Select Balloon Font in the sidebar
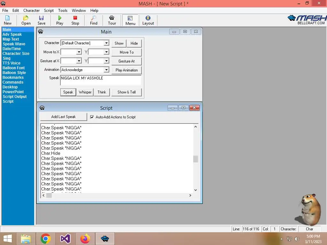This screenshot has width=327, height=245. [x=13, y=68]
